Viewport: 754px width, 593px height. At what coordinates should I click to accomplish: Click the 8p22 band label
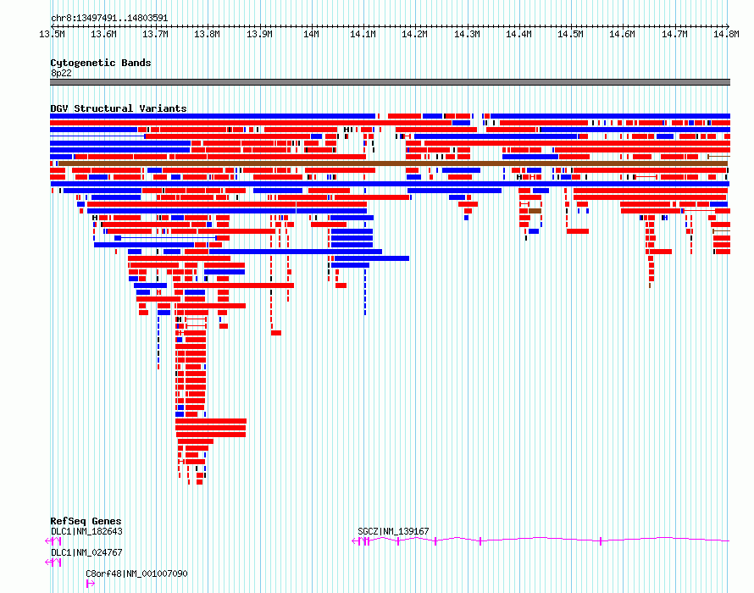coord(61,73)
